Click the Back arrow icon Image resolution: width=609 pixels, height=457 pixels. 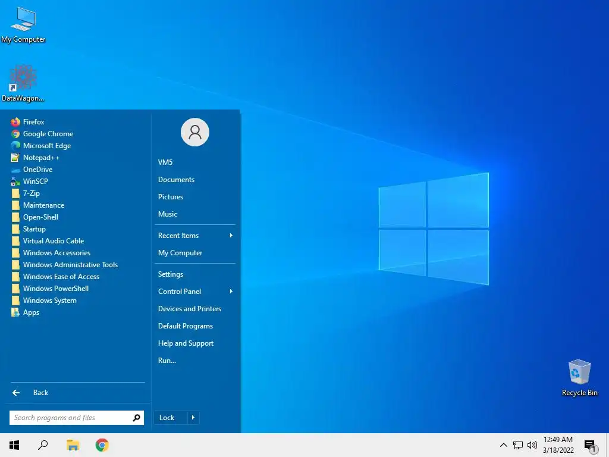16,393
